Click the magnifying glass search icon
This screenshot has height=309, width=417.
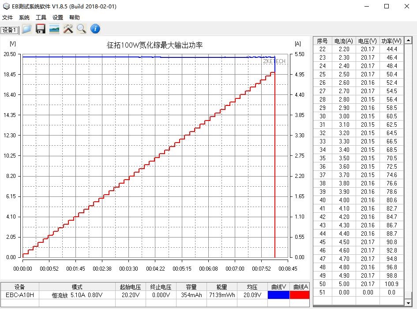click(x=82, y=29)
